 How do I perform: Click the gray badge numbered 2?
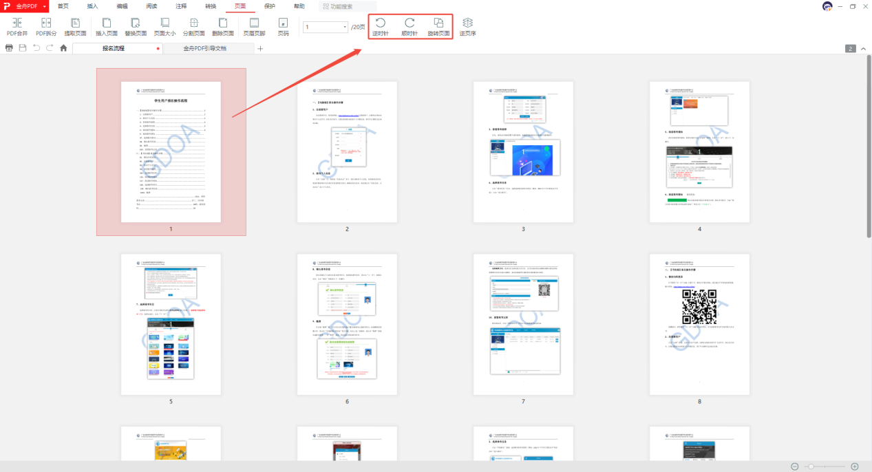tap(851, 48)
